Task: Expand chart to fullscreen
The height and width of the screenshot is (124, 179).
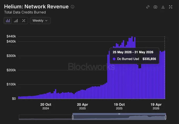Action: pyautogui.click(x=171, y=7)
